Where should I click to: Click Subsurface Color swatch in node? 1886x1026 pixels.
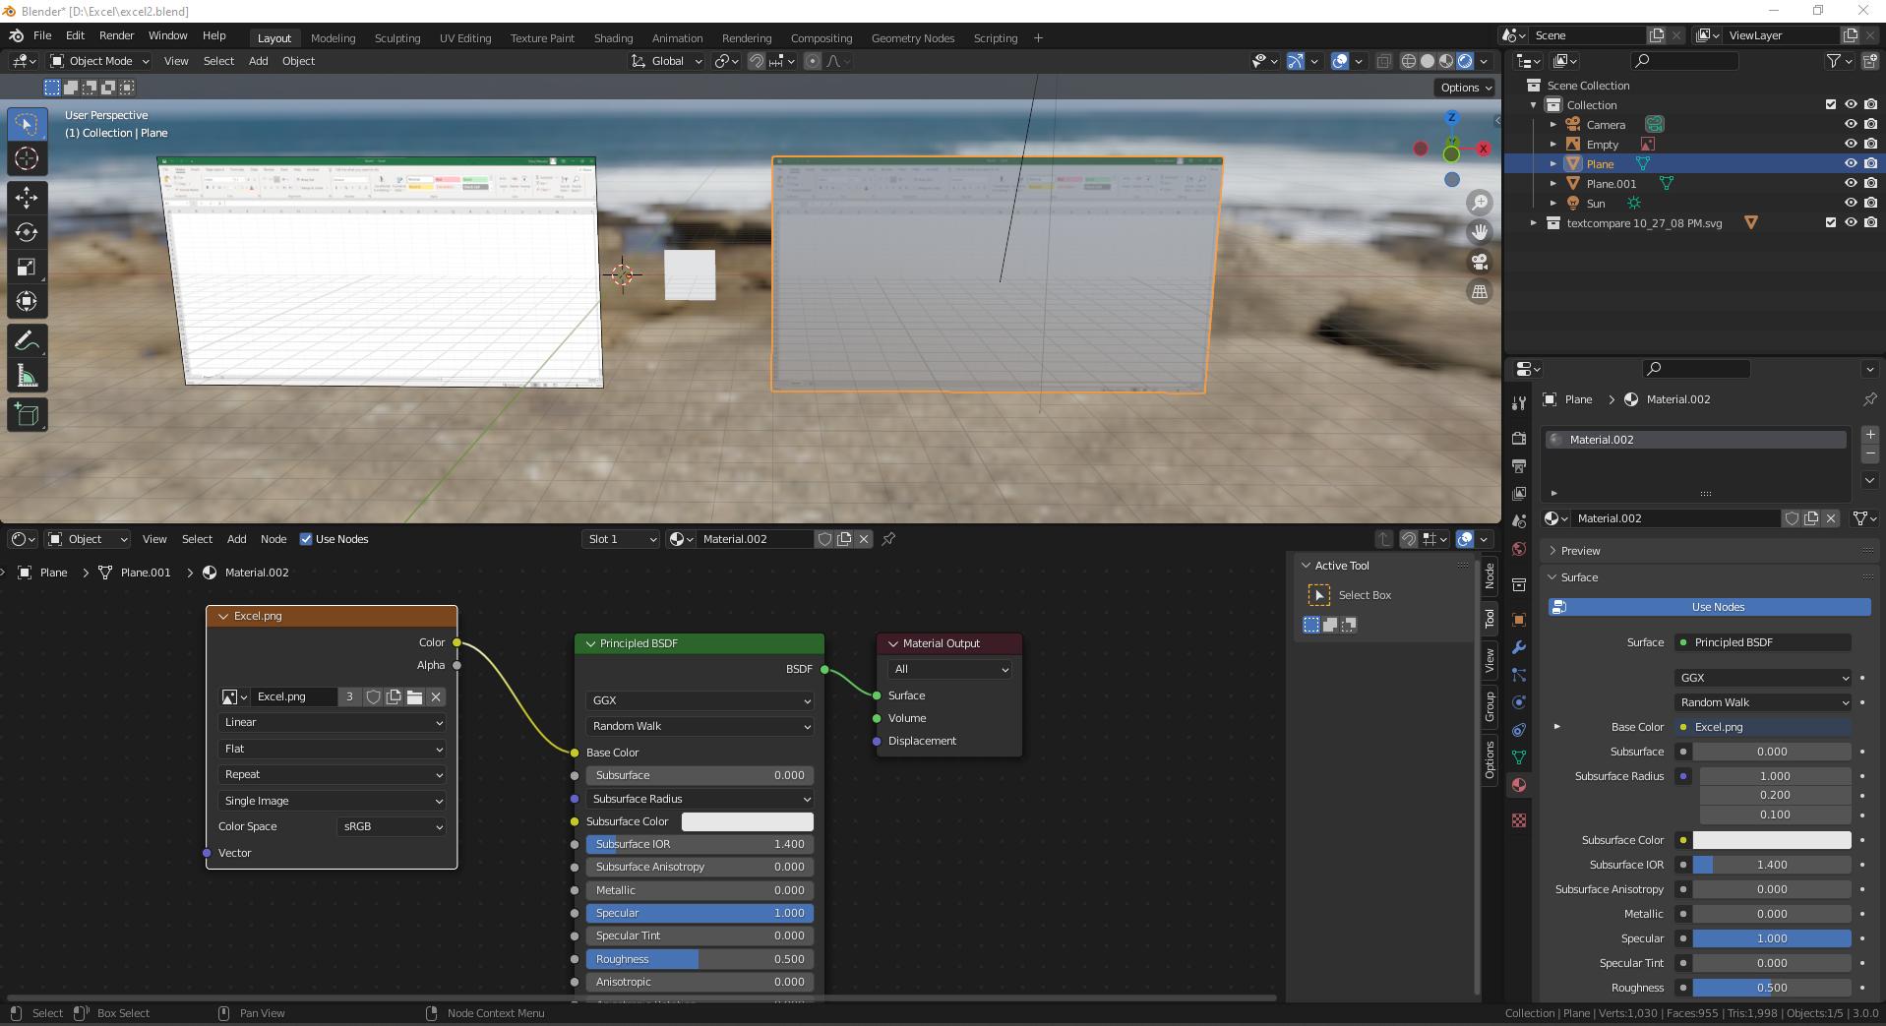(748, 821)
